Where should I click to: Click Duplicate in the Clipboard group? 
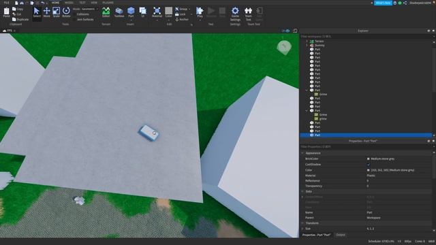[20, 20]
